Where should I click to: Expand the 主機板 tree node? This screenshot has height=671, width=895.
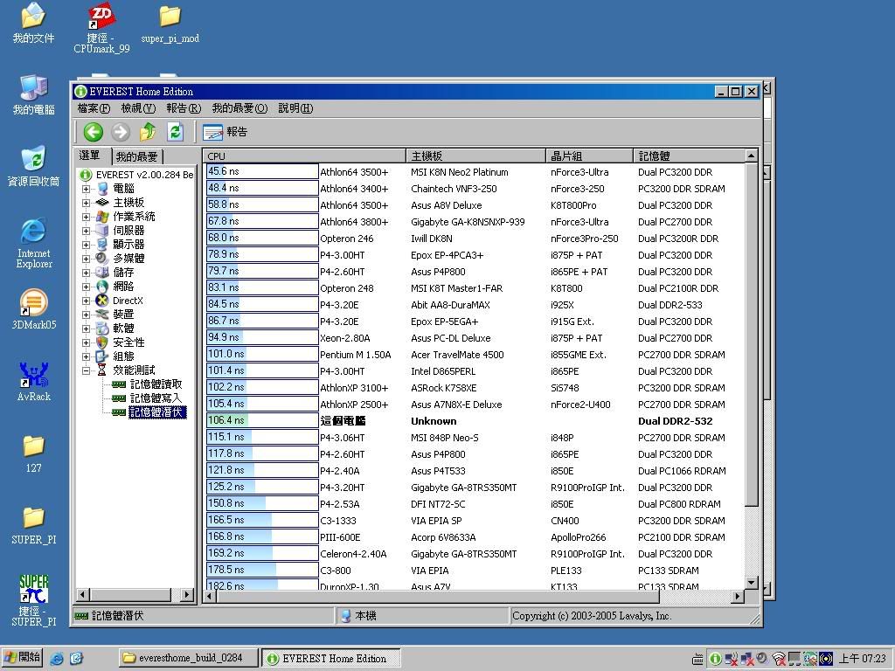tap(86, 203)
